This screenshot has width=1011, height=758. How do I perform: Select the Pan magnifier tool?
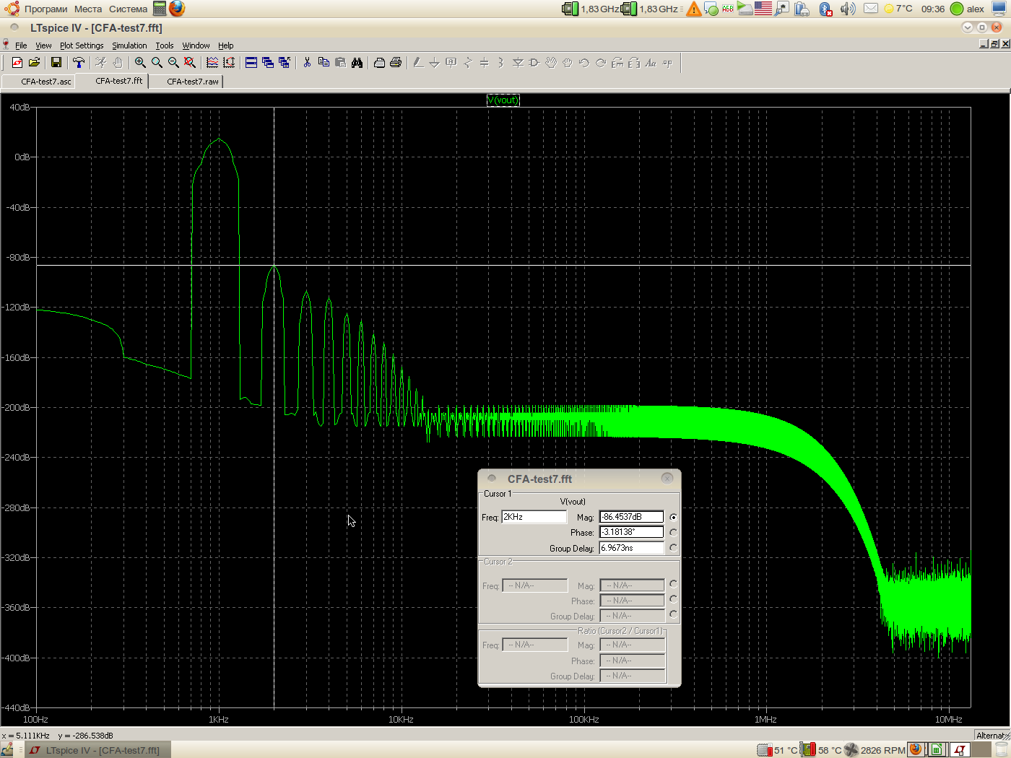point(157,63)
